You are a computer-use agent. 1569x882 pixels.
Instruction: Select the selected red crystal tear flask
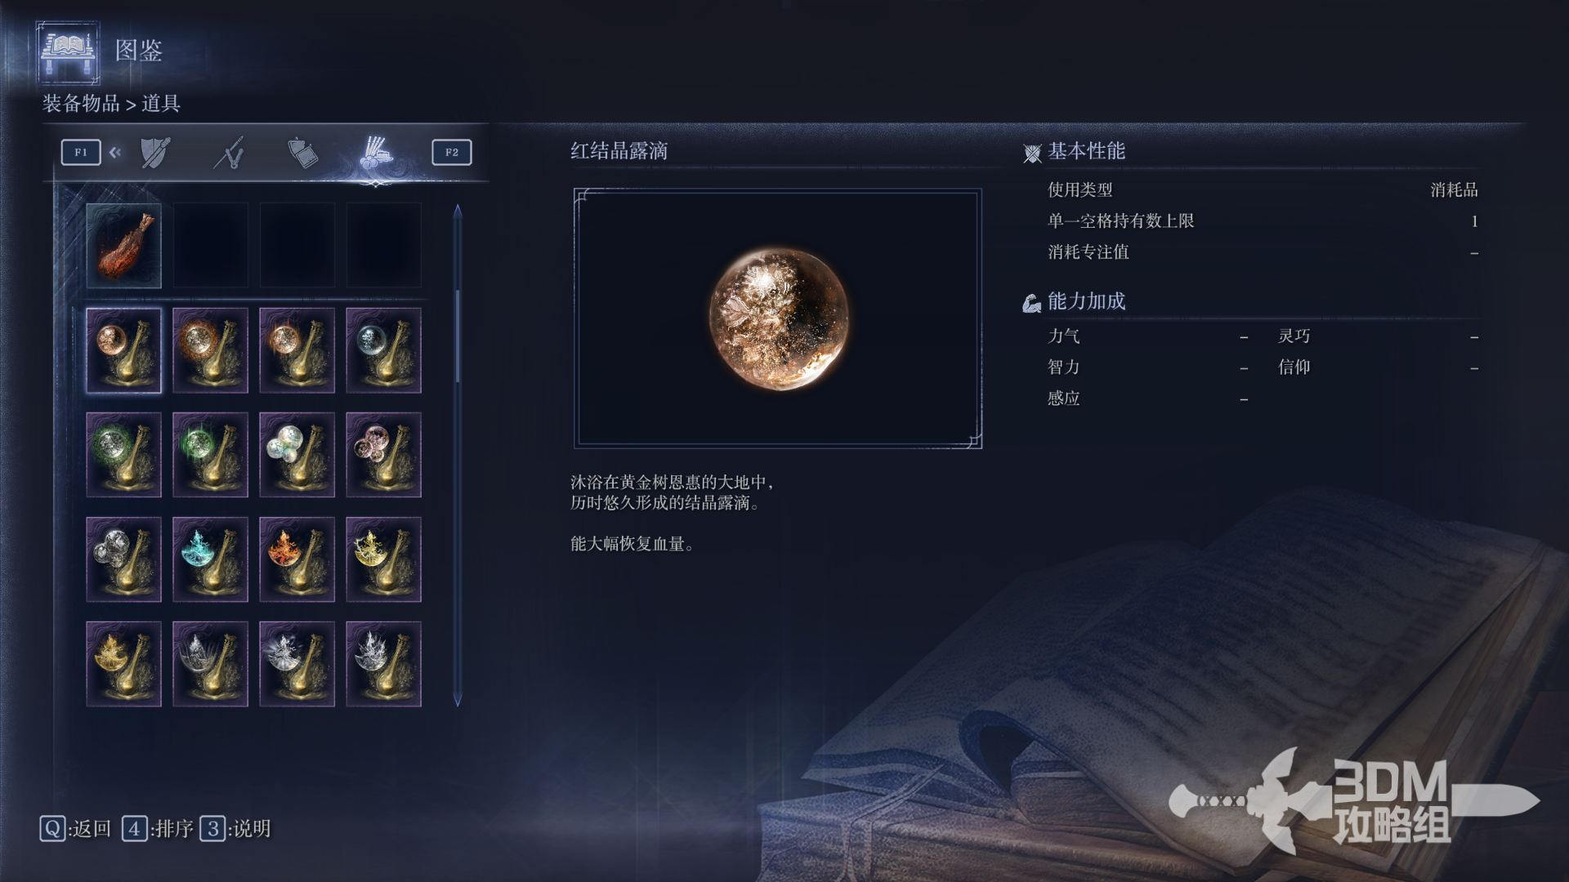124,350
